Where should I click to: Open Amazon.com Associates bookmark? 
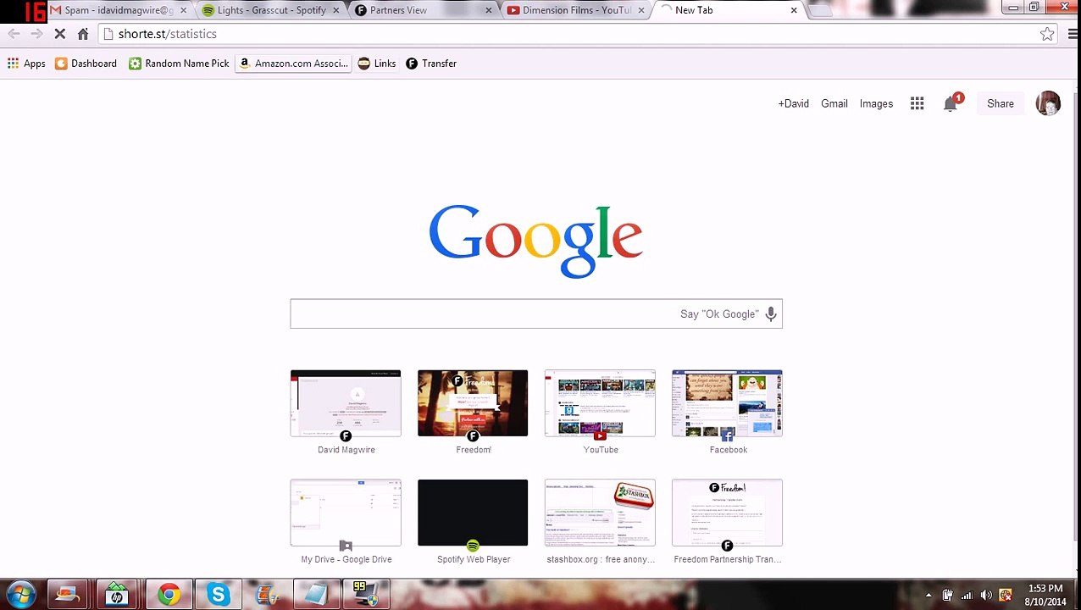(x=293, y=64)
